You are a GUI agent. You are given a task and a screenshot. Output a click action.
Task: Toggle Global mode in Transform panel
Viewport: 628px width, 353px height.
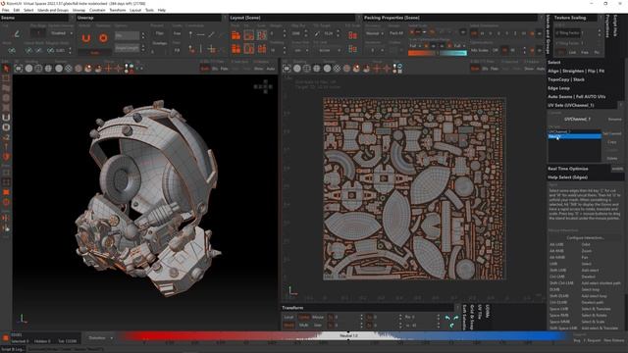pyautogui.click(x=304, y=317)
